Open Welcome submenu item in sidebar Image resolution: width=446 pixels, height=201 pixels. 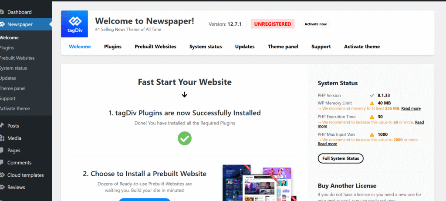[9, 37]
